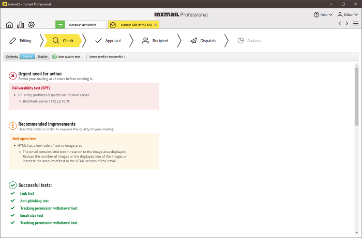Viewport: 362px width, 238px height.
Task: Click the red Urgent need for action icon
Action: click(x=13, y=76)
